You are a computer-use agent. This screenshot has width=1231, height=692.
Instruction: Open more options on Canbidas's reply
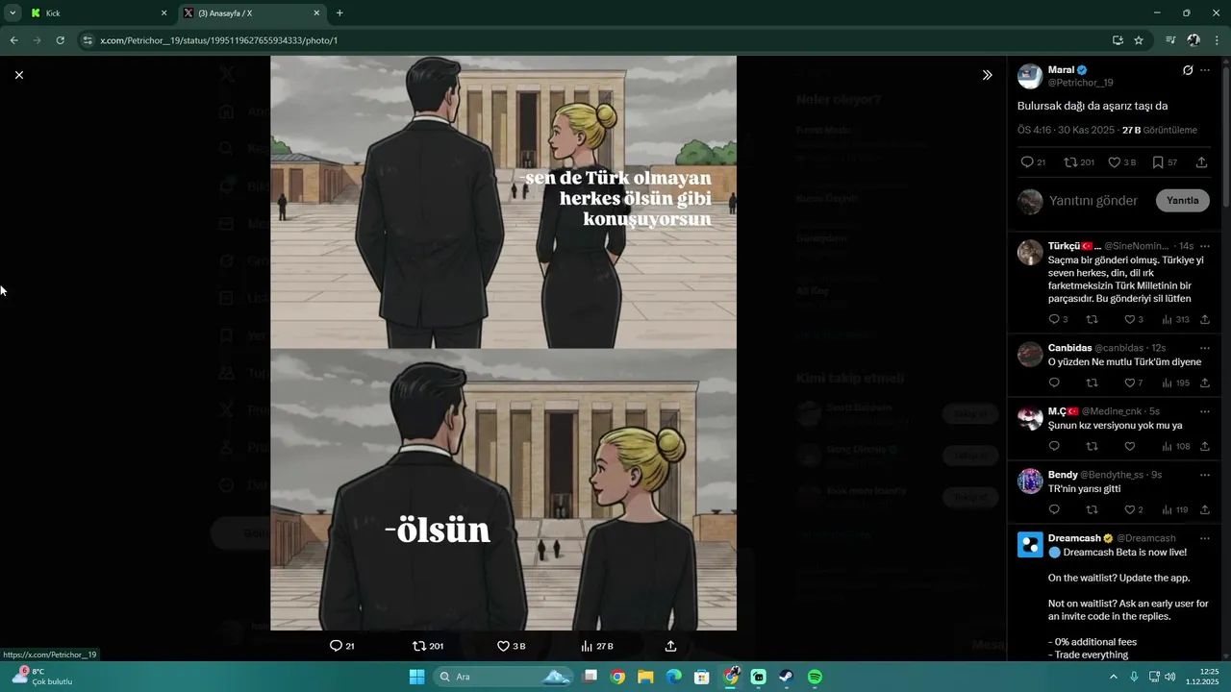click(1205, 347)
